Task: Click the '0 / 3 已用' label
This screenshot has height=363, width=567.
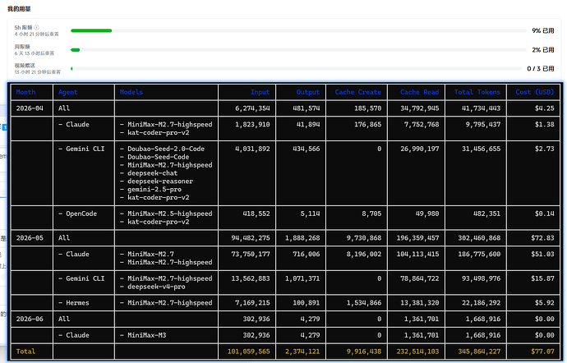Action: [x=540, y=69]
